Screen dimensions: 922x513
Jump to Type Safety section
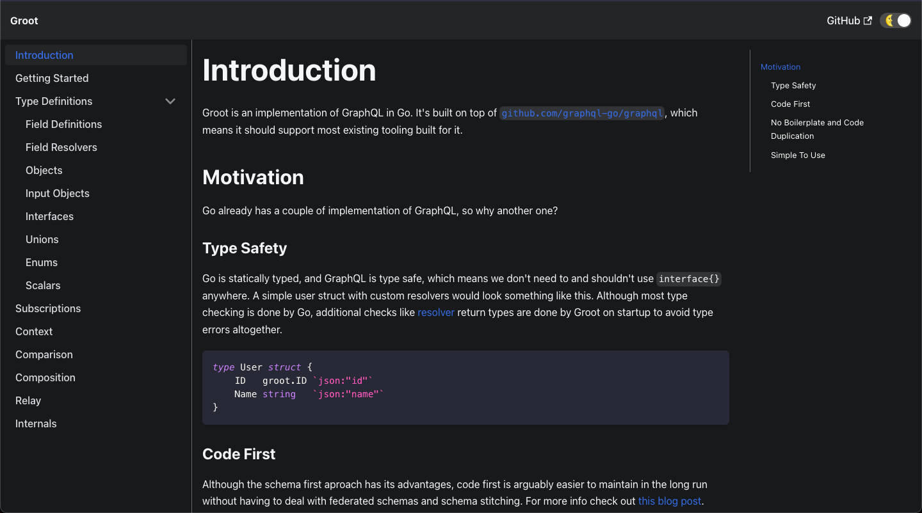pos(793,85)
